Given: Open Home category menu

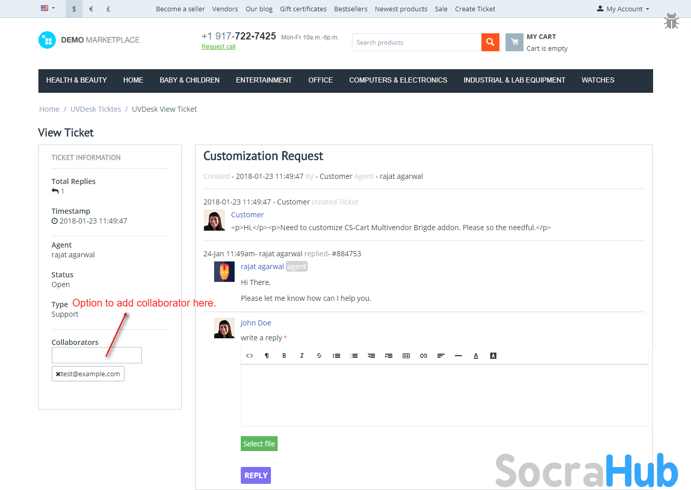Looking at the screenshot, I should pos(133,80).
